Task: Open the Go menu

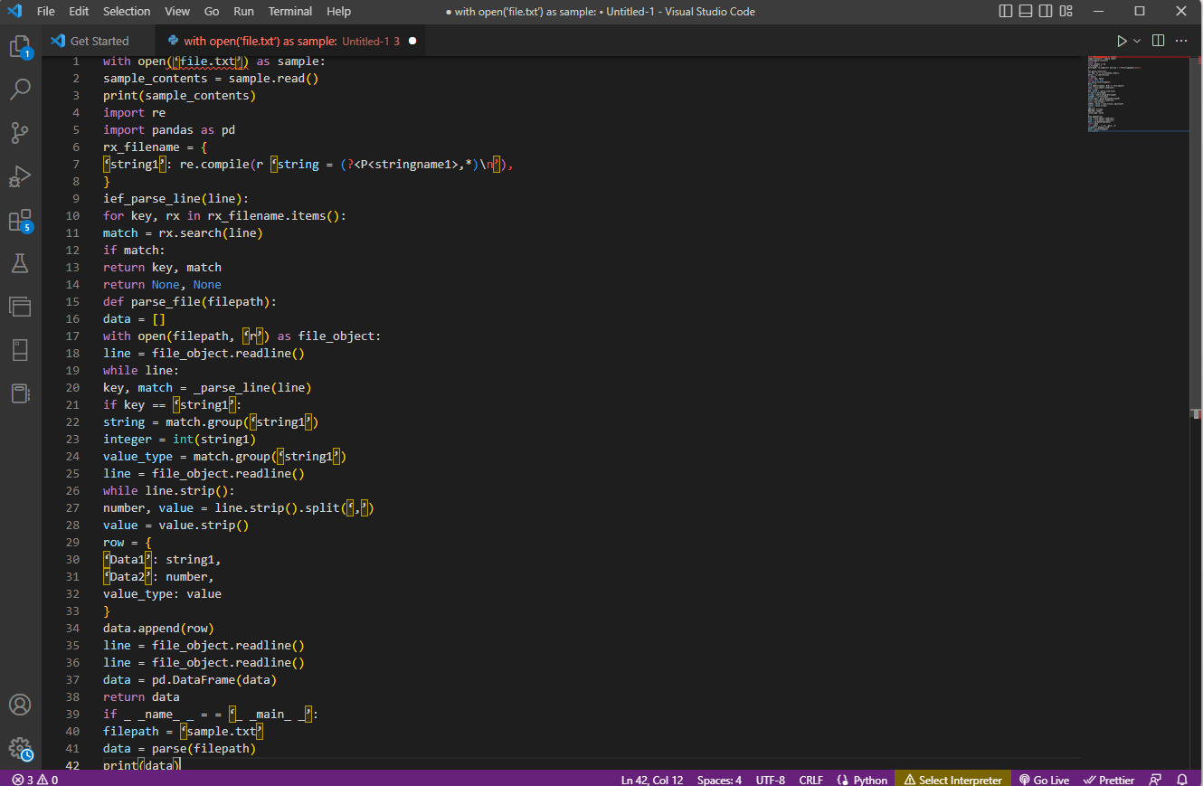Action: click(212, 12)
